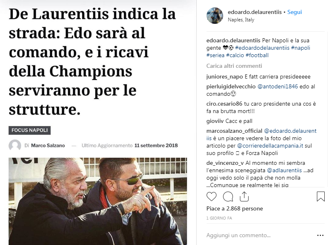Viewport: 328px width, 245px height.
Task: Open the three-dots more options menu
Action: [x=320, y=236]
